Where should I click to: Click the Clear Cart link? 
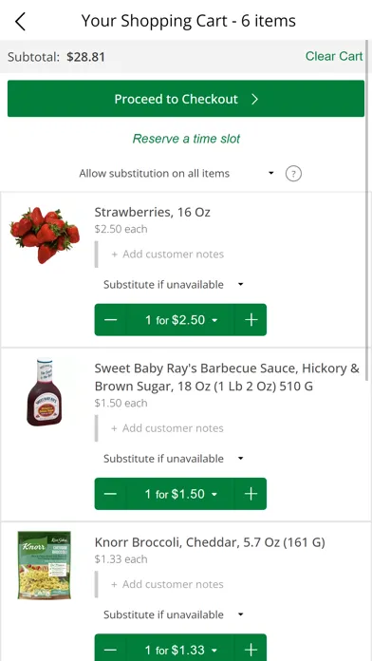point(334,56)
